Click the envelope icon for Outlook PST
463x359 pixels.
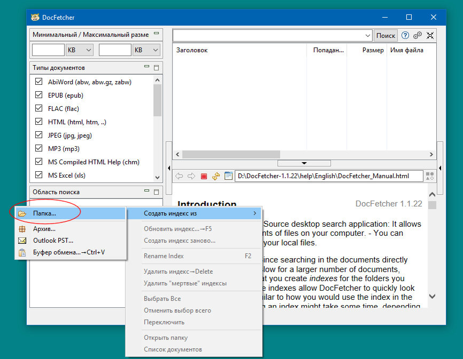tap(22, 241)
